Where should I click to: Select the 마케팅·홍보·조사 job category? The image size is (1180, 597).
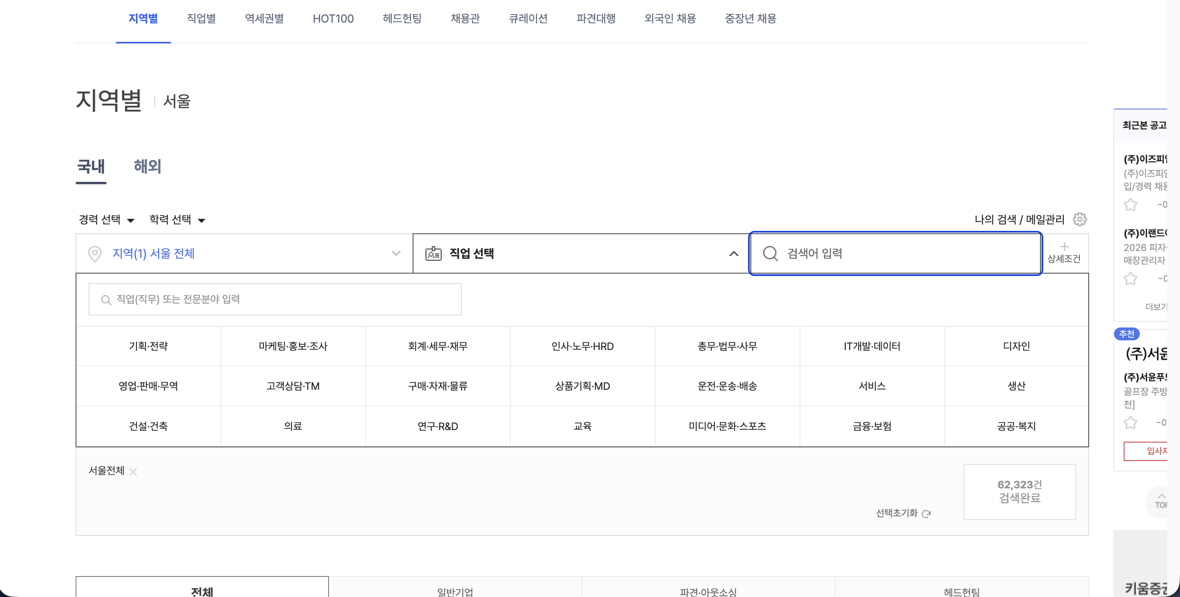point(293,346)
